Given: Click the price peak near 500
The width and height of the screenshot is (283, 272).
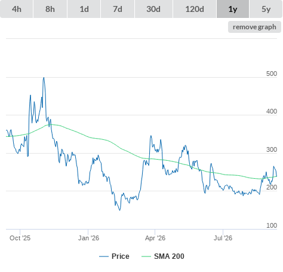Looking at the screenshot, I should pos(44,78).
